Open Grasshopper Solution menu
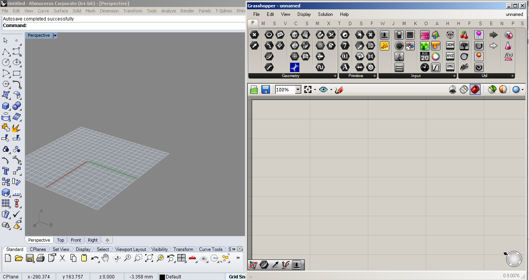This screenshot has height=280, width=529. (x=325, y=14)
